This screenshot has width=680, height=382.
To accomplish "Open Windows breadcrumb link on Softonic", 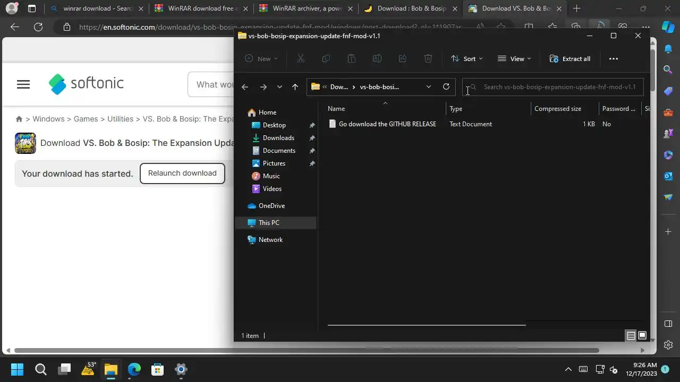I will (48, 119).
